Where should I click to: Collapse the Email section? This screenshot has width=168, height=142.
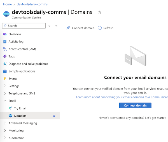click(5, 101)
